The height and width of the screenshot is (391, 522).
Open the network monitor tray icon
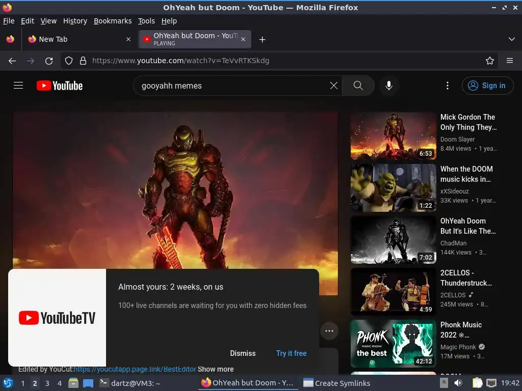(x=491, y=383)
